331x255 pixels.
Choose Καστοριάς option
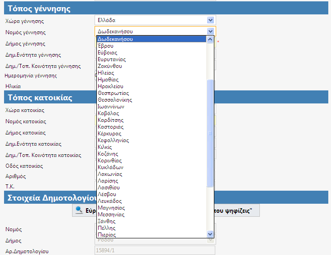coord(151,127)
